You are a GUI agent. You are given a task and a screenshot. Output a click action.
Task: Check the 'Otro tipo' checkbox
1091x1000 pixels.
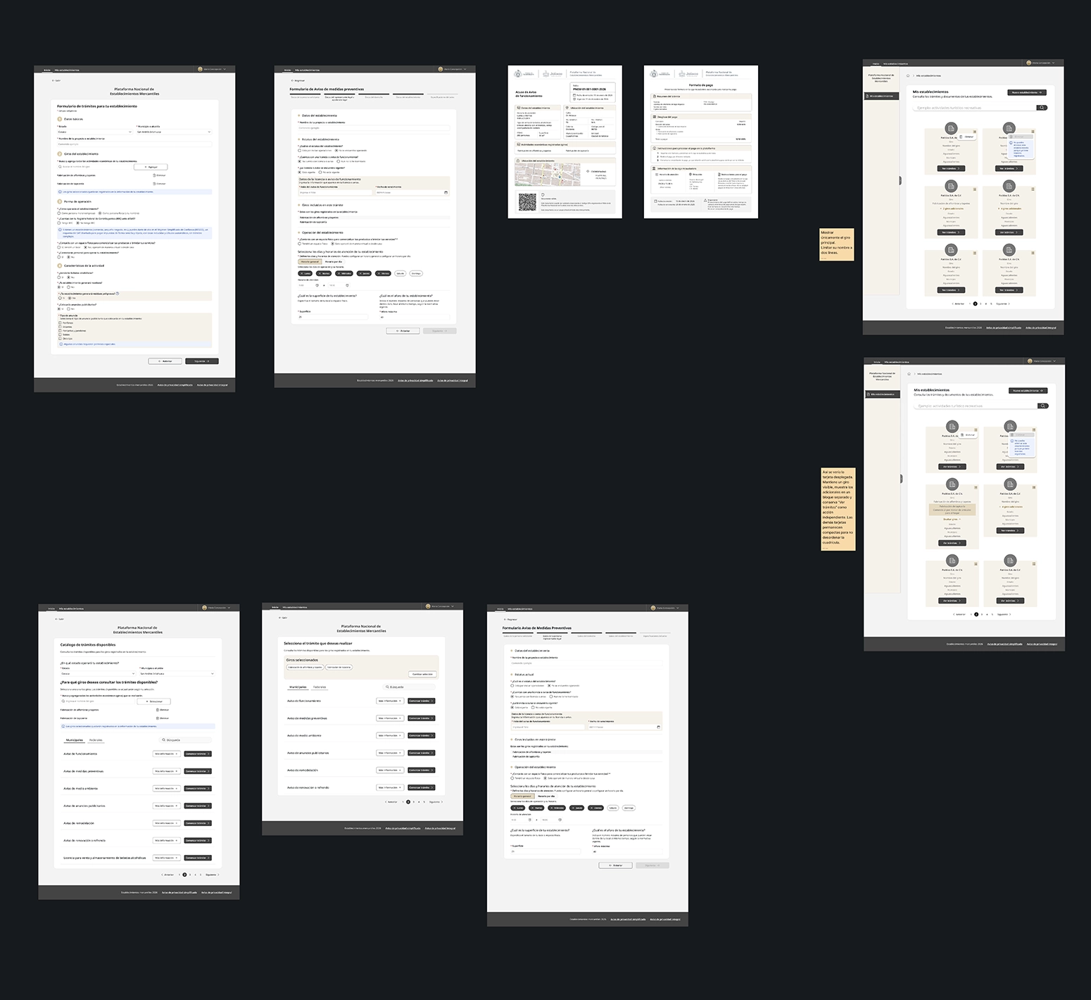(x=61, y=339)
